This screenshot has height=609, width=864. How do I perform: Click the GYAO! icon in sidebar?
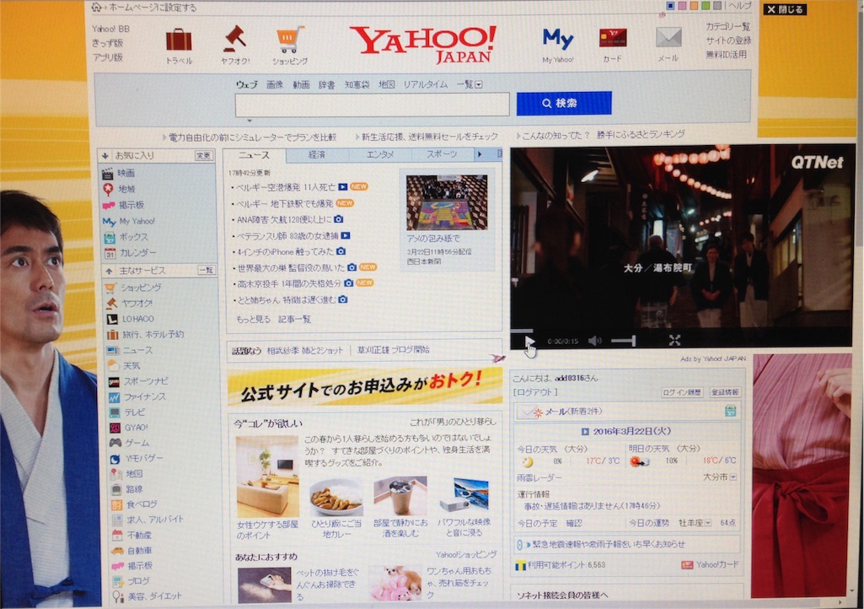[x=115, y=428]
